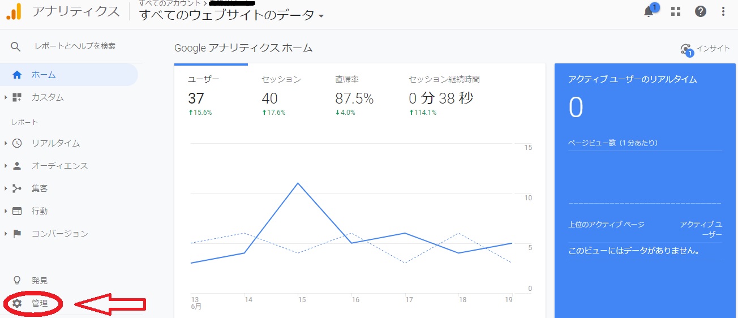Open the three-dot more options menu
Viewport: 738px width, 318px height.
coord(723,11)
